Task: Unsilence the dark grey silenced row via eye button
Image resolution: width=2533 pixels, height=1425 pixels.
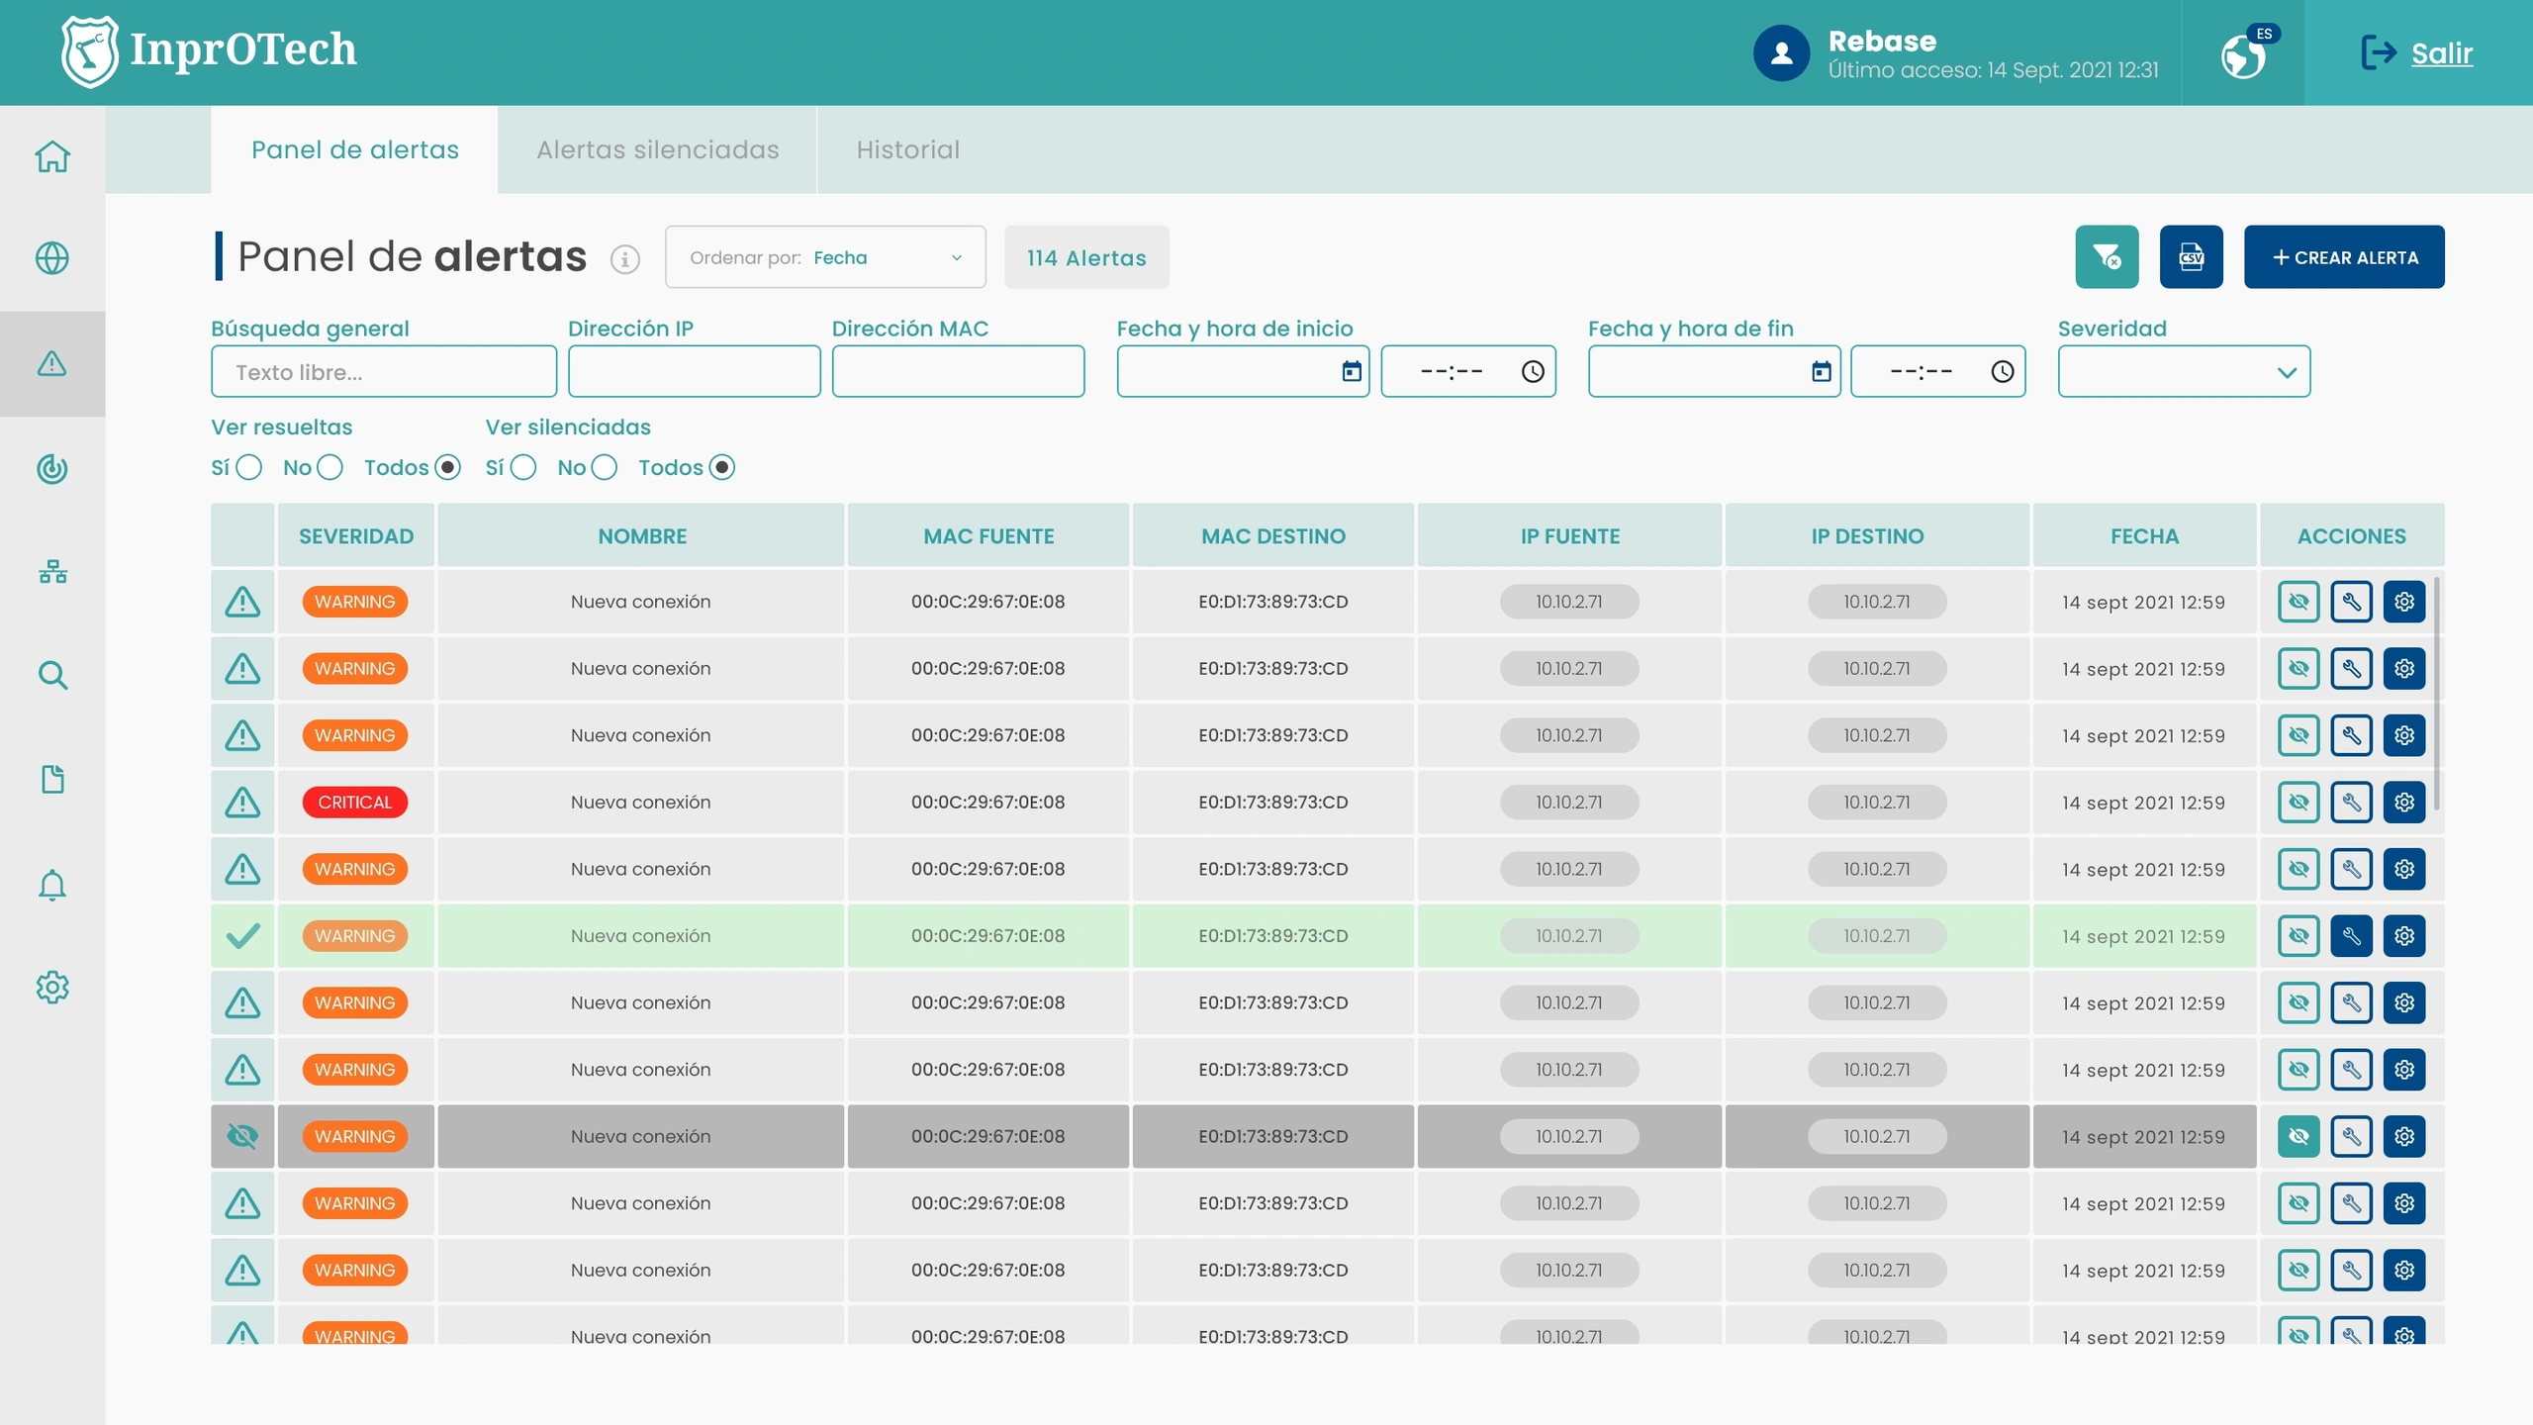Action: (x=2298, y=1136)
